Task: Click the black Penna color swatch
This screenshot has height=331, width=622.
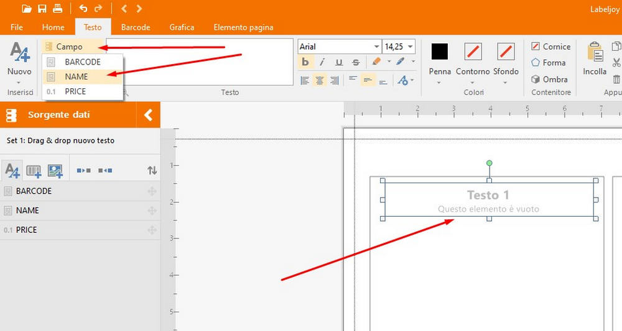Action: (x=440, y=52)
